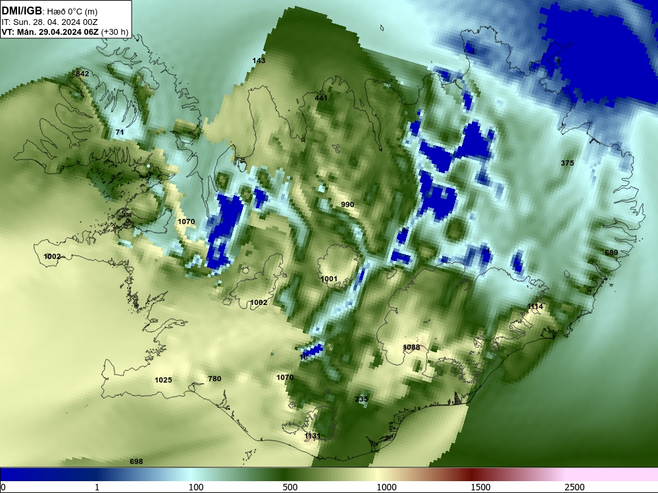Click the 1114 value label on the map
Viewport: 658px width, 493px height.
tap(535, 306)
